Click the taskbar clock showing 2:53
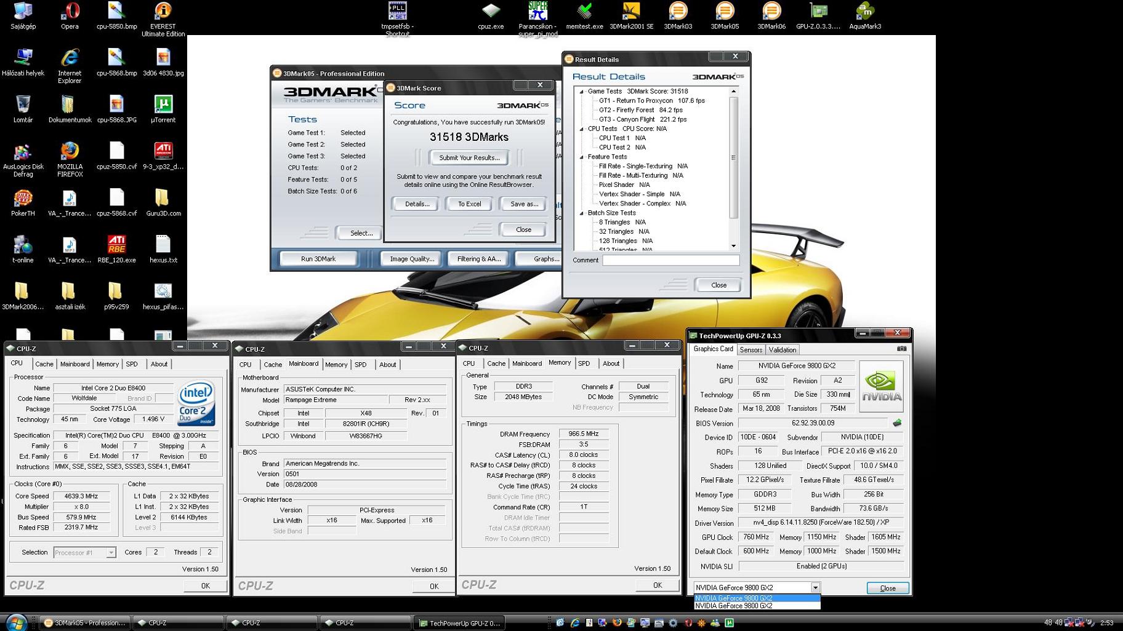The height and width of the screenshot is (631, 1123). pos(1106,622)
